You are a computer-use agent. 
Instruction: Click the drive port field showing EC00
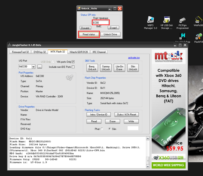pyautogui.click(x=100, y=22)
